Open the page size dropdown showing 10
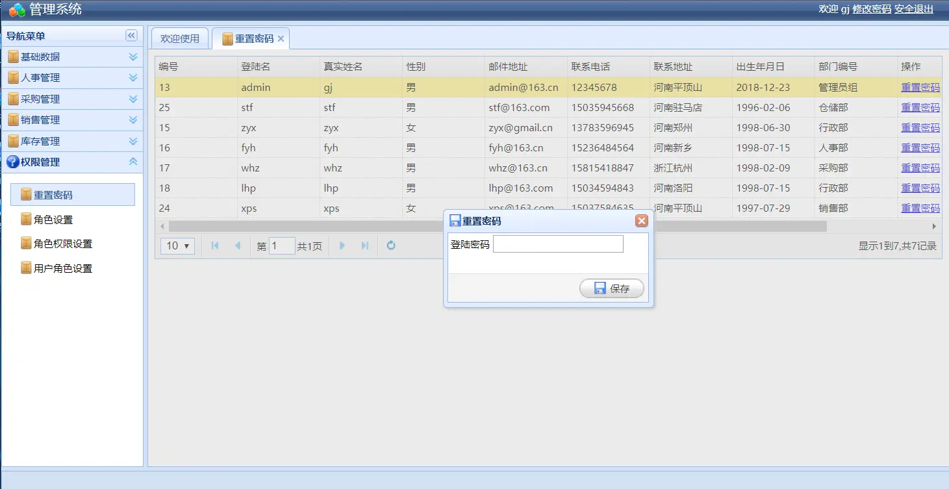This screenshot has width=949, height=489. click(177, 245)
